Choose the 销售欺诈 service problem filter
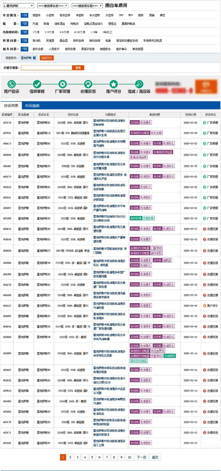The width and height of the screenshot is (221, 471). click(x=105, y=49)
